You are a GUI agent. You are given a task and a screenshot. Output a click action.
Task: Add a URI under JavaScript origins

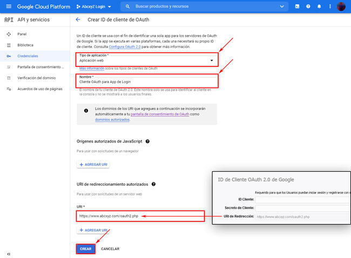[93, 165]
